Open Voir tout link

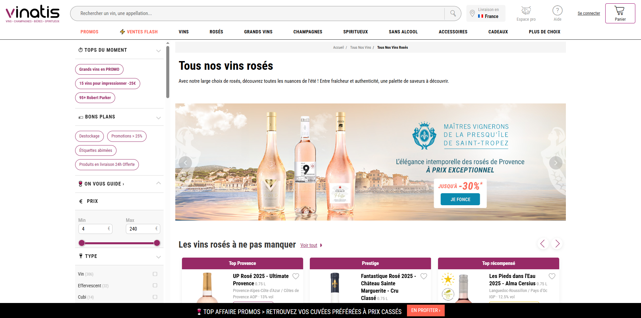[x=309, y=245]
